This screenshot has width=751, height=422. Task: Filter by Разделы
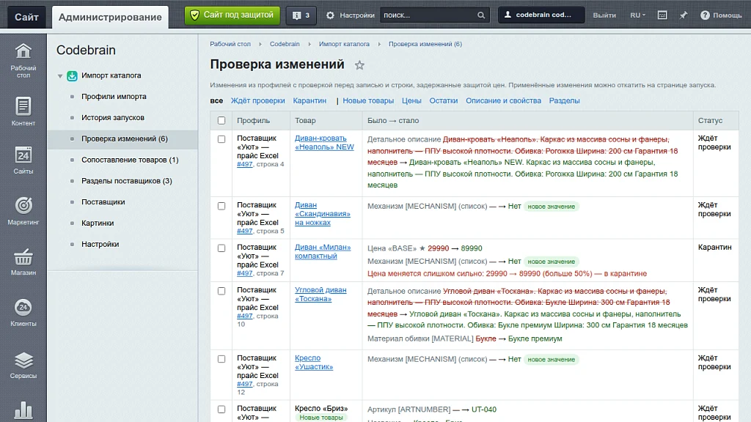point(564,101)
